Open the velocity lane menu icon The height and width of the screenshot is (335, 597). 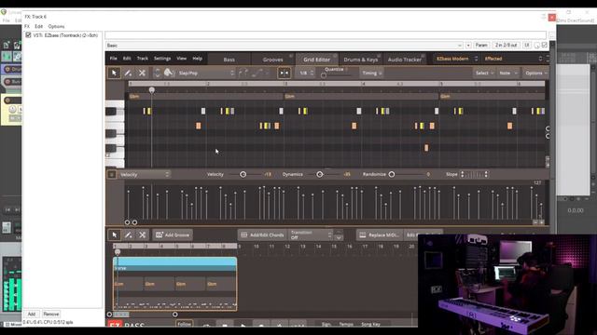click(x=112, y=175)
